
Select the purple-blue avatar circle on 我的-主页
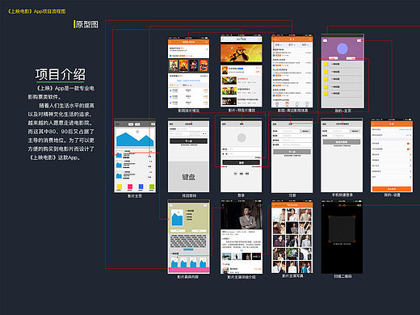[x=342, y=48]
